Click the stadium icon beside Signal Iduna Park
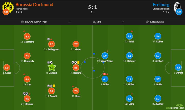The height and width of the screenshot is (110, 185). tap(22, 22)
